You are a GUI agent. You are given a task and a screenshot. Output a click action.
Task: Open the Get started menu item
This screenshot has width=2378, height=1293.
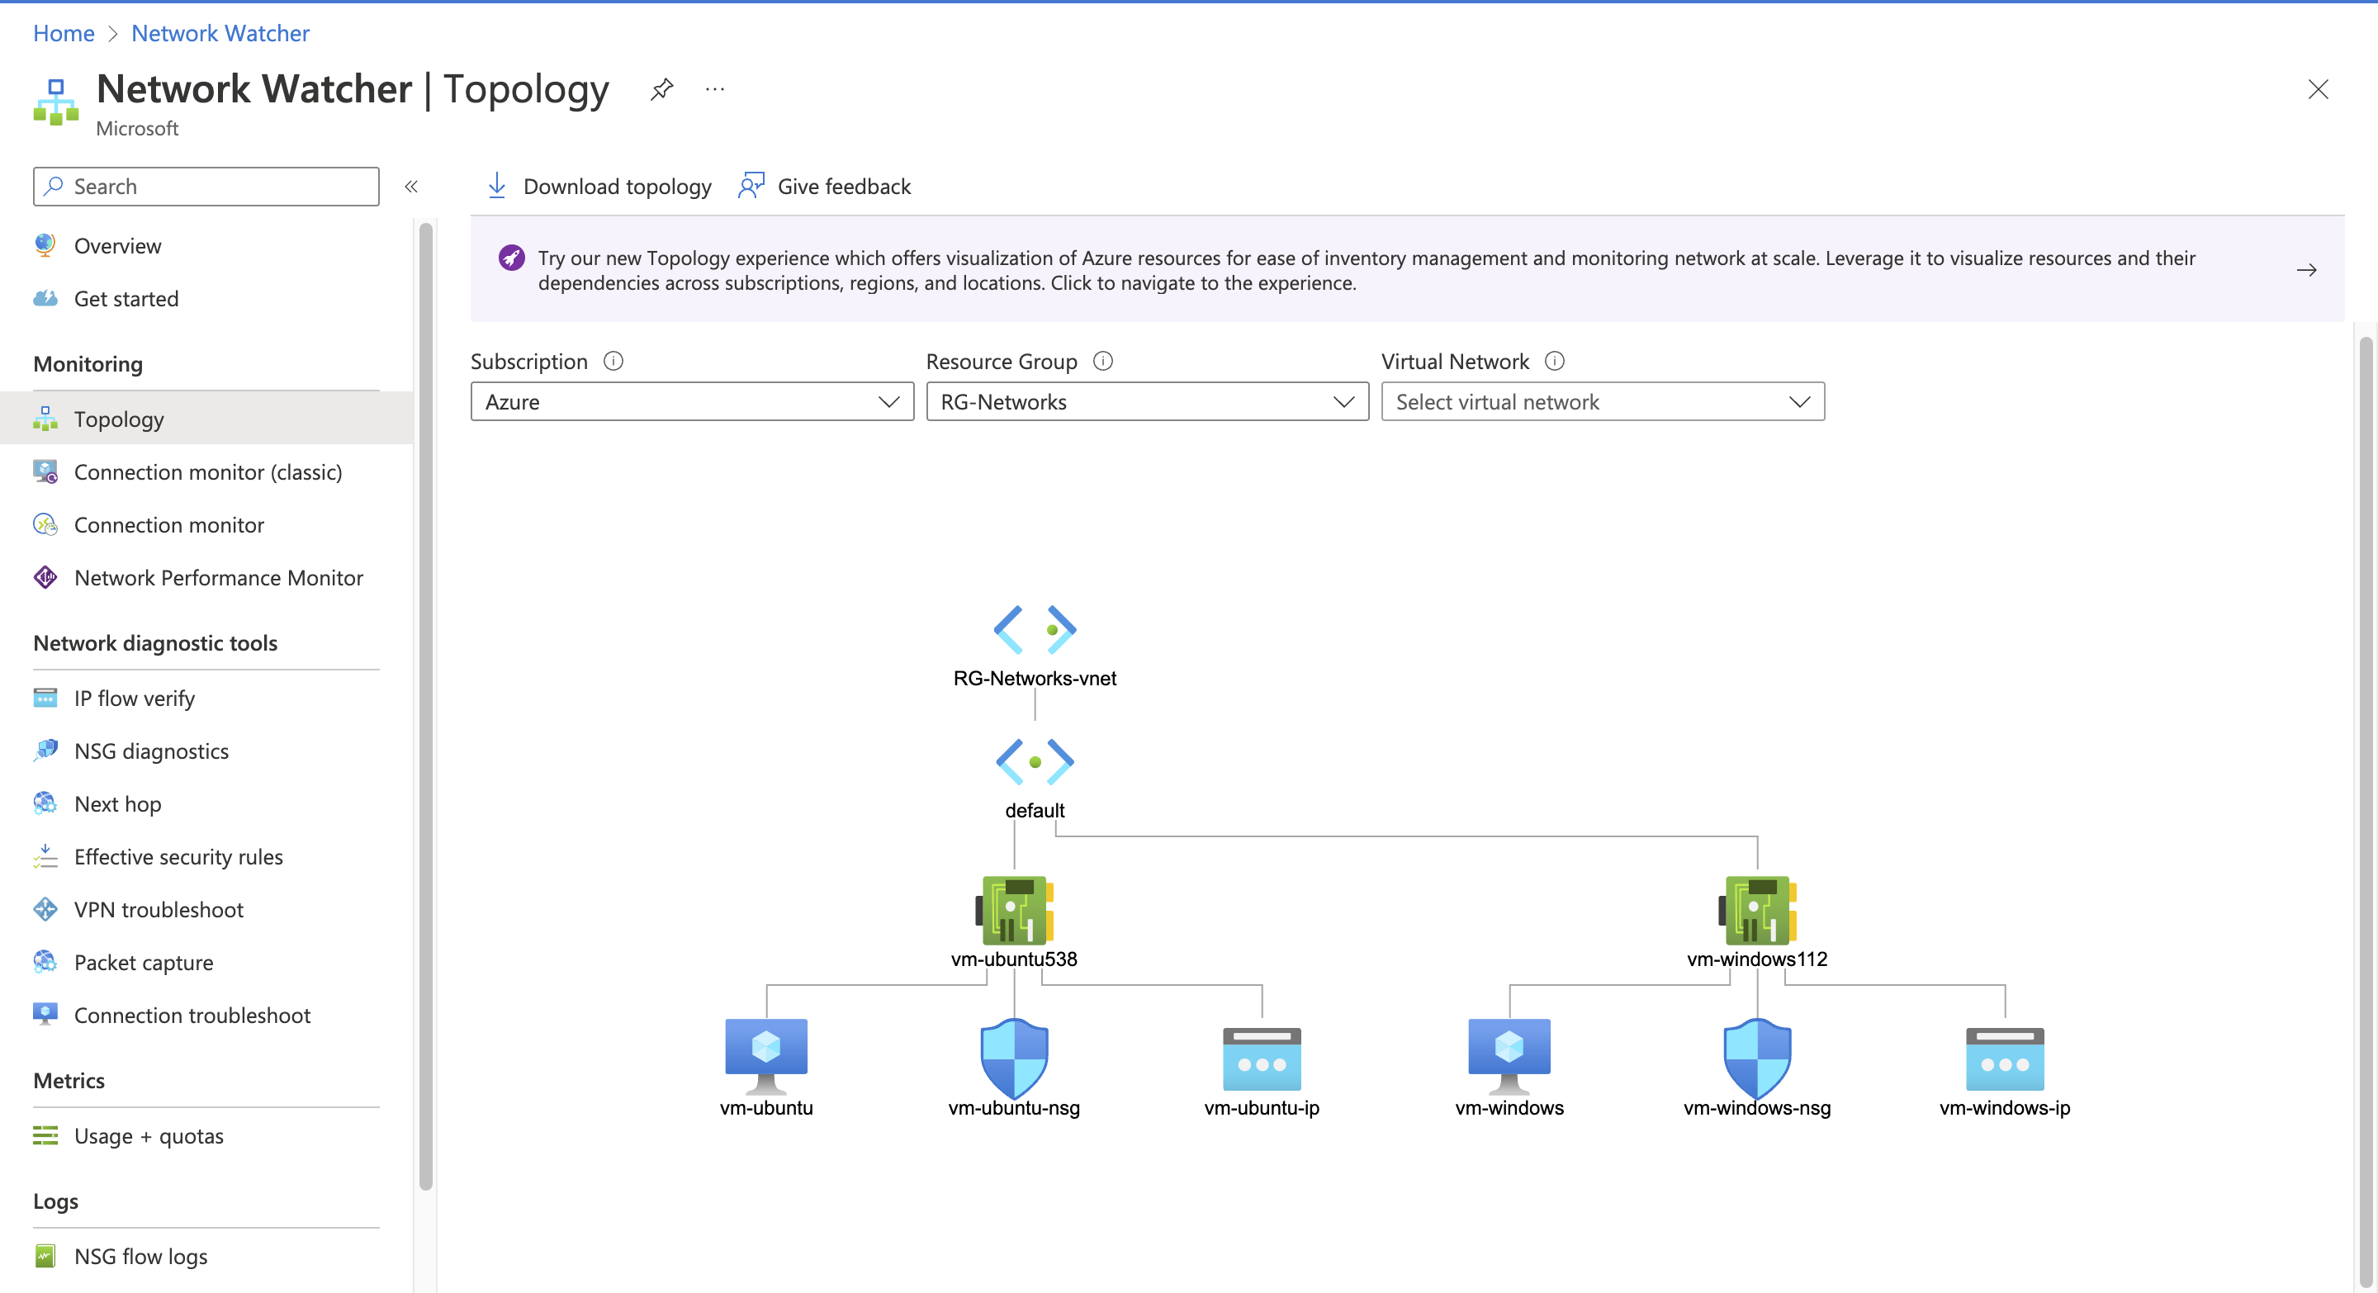[x=206, y=298]
